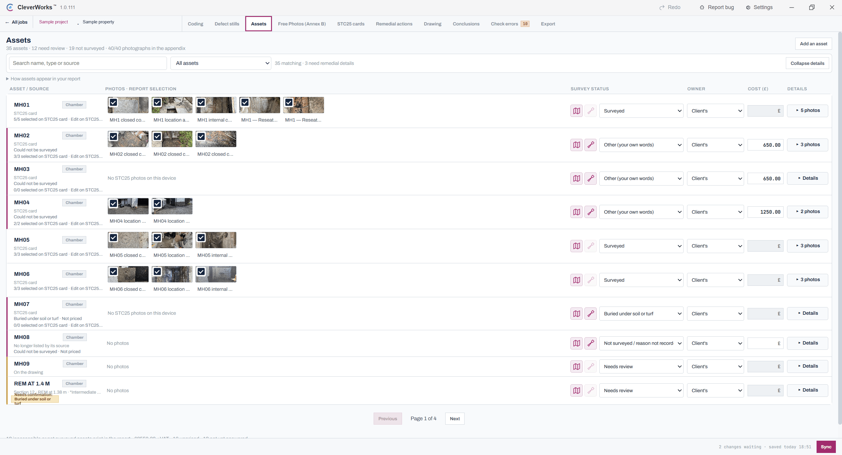Open the 'Buried under soil or turf' status dropdown for MH07
The width and height of the screenshot is (842, 455).
coord(641,314)
